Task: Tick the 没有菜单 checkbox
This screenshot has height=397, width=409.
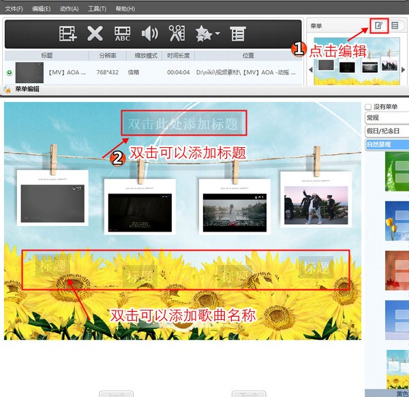Action: click(368, 107)
